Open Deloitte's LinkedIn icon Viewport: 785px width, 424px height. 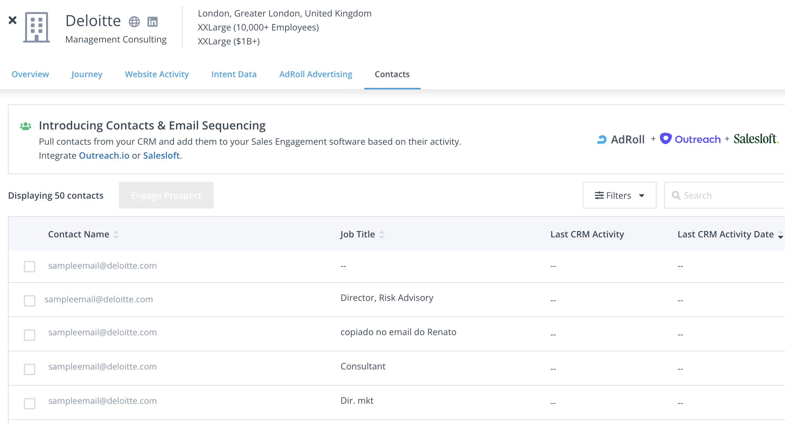click(x=153, y=22)
